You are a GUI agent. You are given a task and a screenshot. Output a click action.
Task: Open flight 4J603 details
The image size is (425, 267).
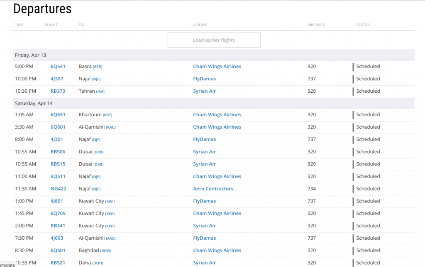point(57,238)
